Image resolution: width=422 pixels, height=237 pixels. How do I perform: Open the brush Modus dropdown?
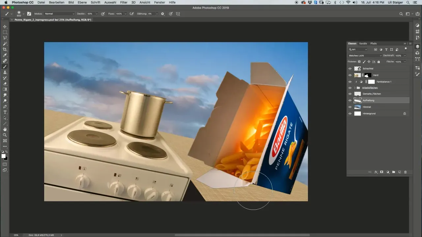[x=59, y=14]
